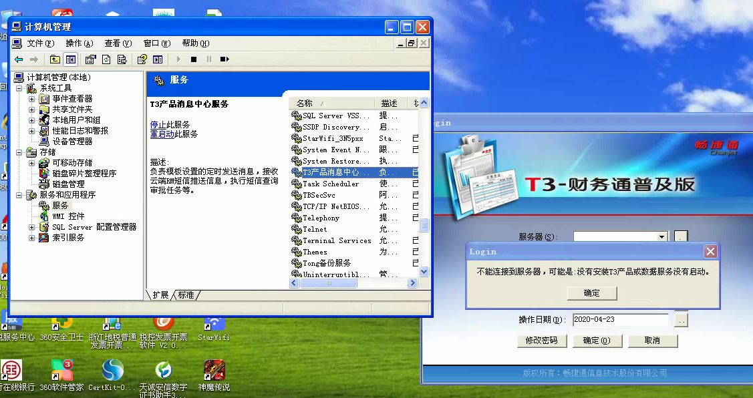The width and height of the screenshot is (753, 398).
Task: Toggle the show/hide console tree icon
Action: (x=71, y=59)
